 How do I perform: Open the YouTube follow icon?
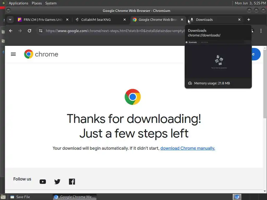[x=43, y=182]
